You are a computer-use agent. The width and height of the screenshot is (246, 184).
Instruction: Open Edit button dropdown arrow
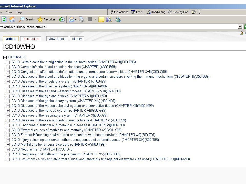click(95, 20)
